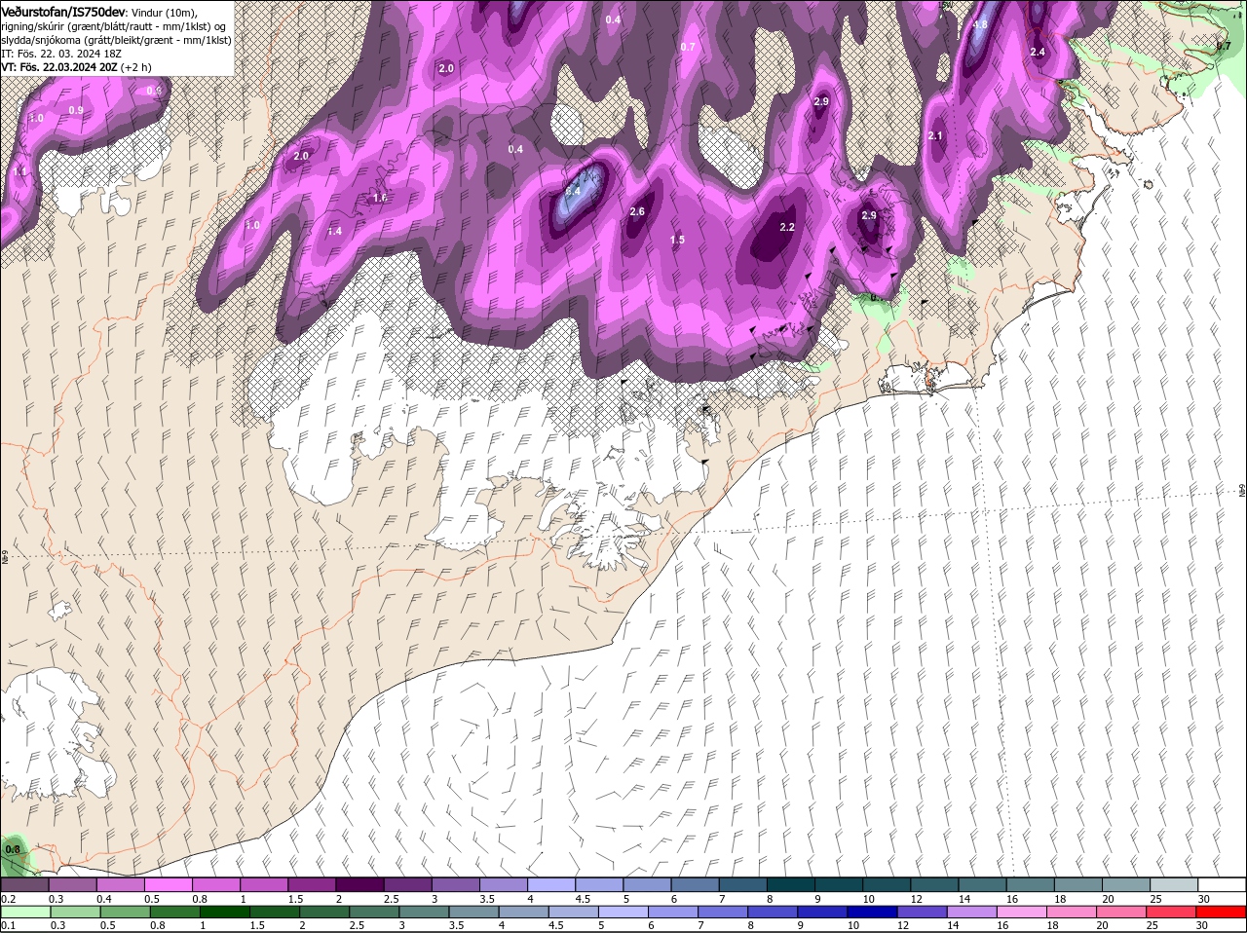
Task: Click the 0.8 value label over the green patch
Action: (x=13, y=849)
